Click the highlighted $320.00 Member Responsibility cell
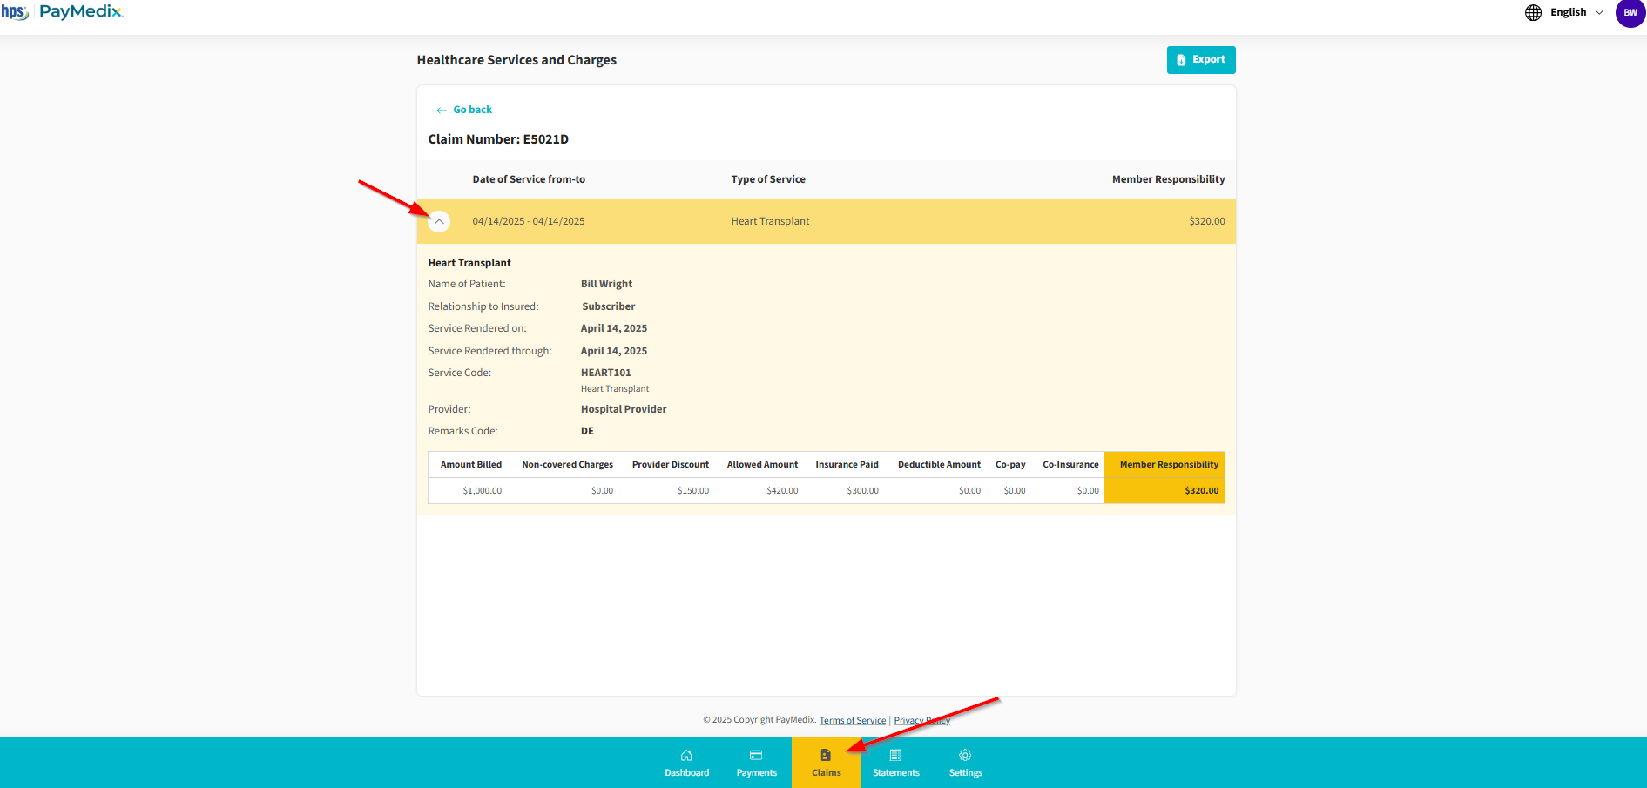The height and width of the screenshot is (788, 1647). coord(1201,491)
